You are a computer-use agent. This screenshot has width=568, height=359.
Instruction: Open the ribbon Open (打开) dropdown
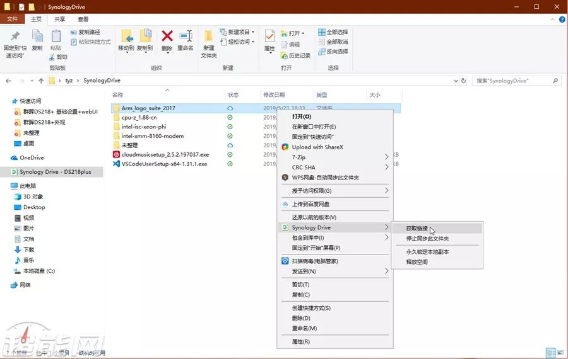pyautogui.click(x=293, y=33)
